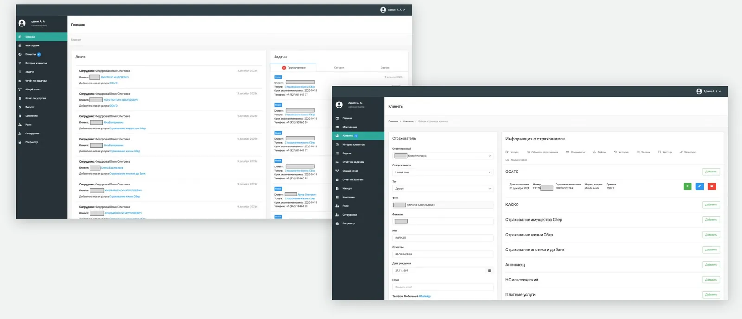Open the Статус клиента dropdown showing Новый лид
This screenshot has height=319, width=742.
pyautogui.click(x=443, y=172)
